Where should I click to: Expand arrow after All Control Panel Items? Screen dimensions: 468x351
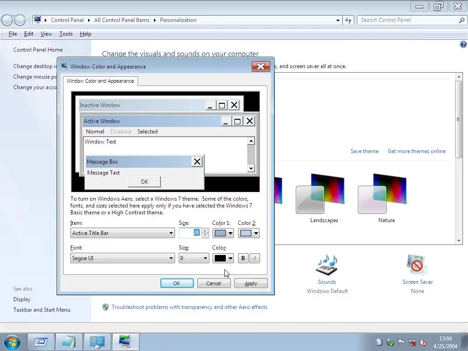(154, 20)
